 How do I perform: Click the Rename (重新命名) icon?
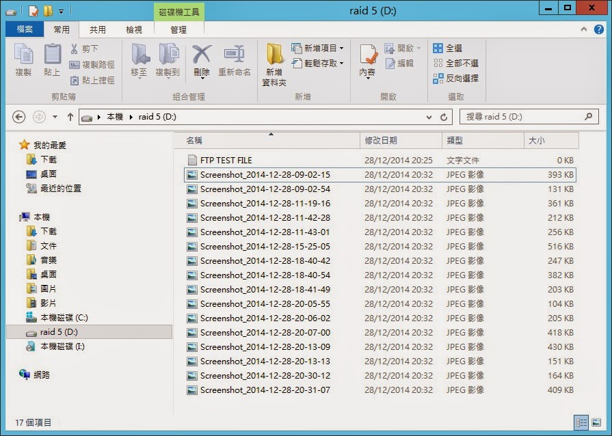point(234,54)
